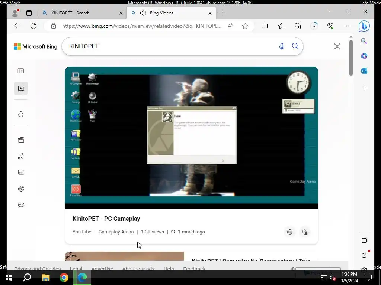
Task: Close the Bing Videos tab
Action: 210,13
